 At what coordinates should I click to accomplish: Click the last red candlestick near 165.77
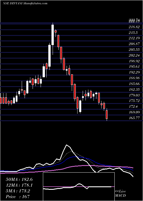point(107,115)
